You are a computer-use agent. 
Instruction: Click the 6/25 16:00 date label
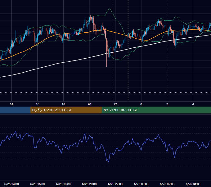38,184
